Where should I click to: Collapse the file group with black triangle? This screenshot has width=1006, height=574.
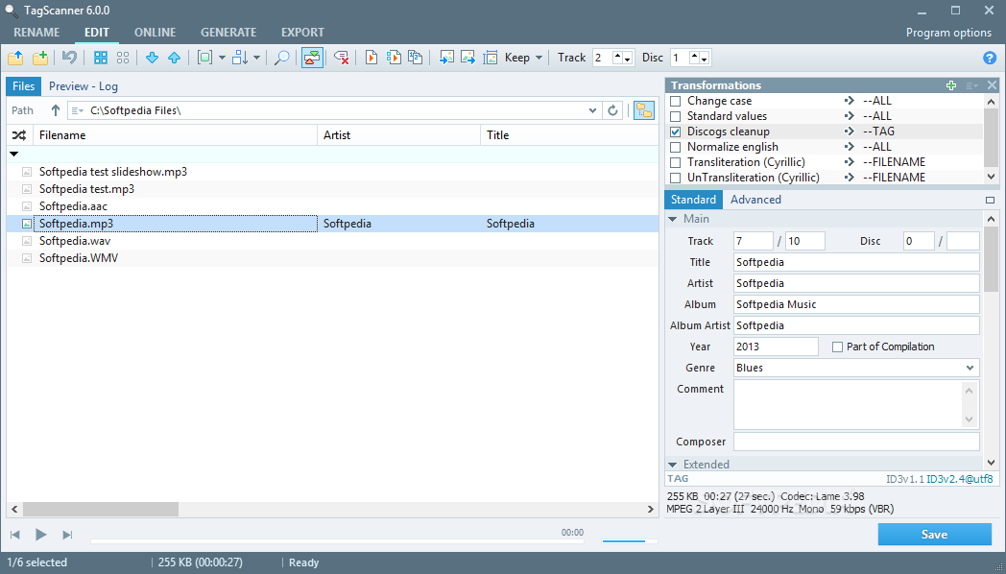click(14, 154)
